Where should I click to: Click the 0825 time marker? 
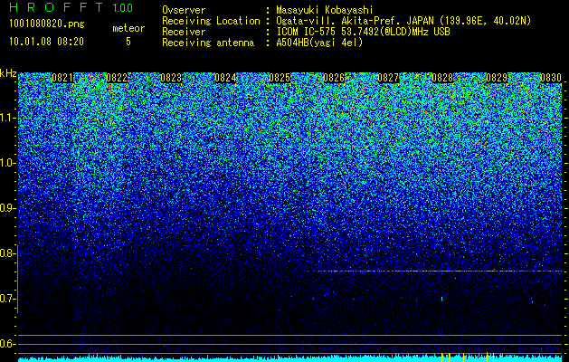pos(280,78)
